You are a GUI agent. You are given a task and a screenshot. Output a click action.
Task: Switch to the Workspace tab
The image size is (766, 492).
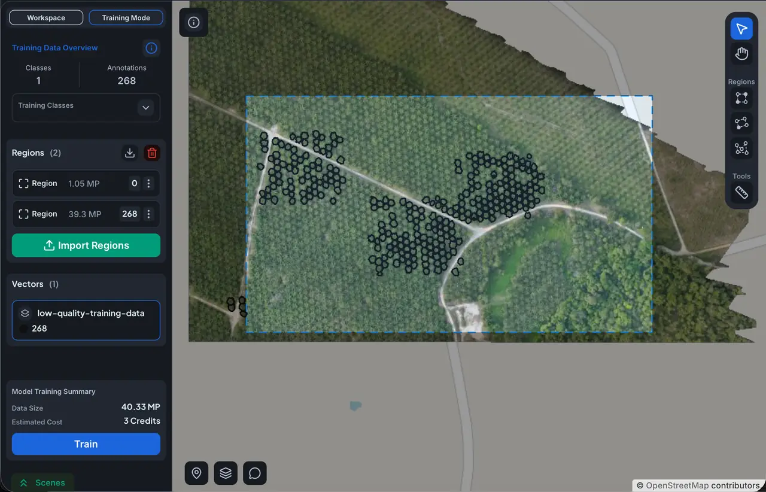point(46,18)
